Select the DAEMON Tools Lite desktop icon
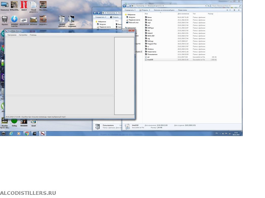The height and width of the screenshot is (198, 265). 14,21
